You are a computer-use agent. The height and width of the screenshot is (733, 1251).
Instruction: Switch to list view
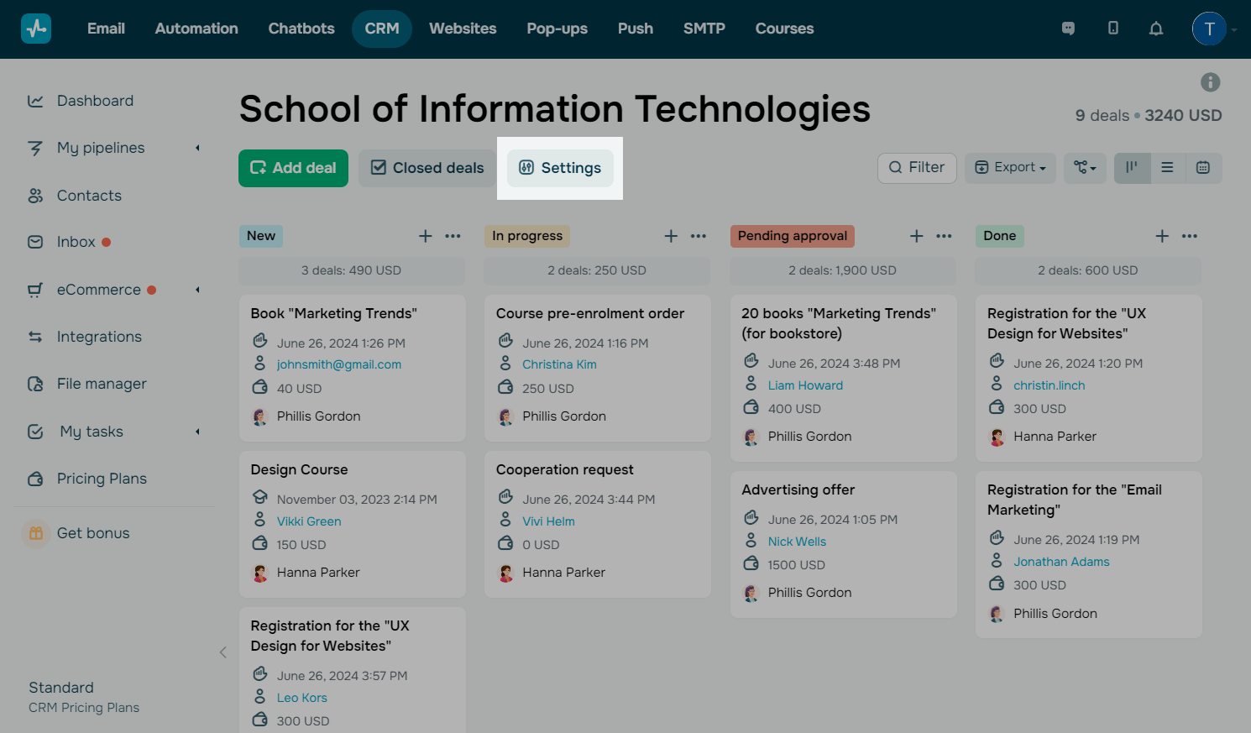(1167, 168)
